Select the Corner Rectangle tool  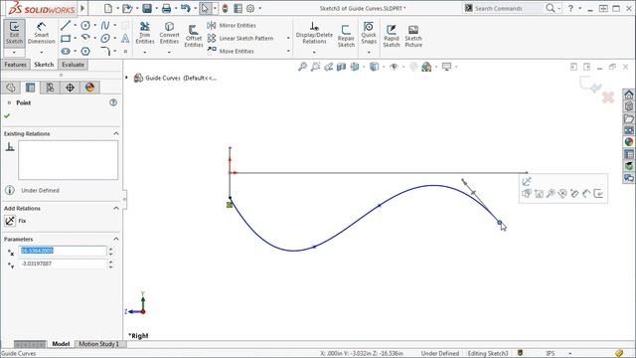[x=66, y=39]
